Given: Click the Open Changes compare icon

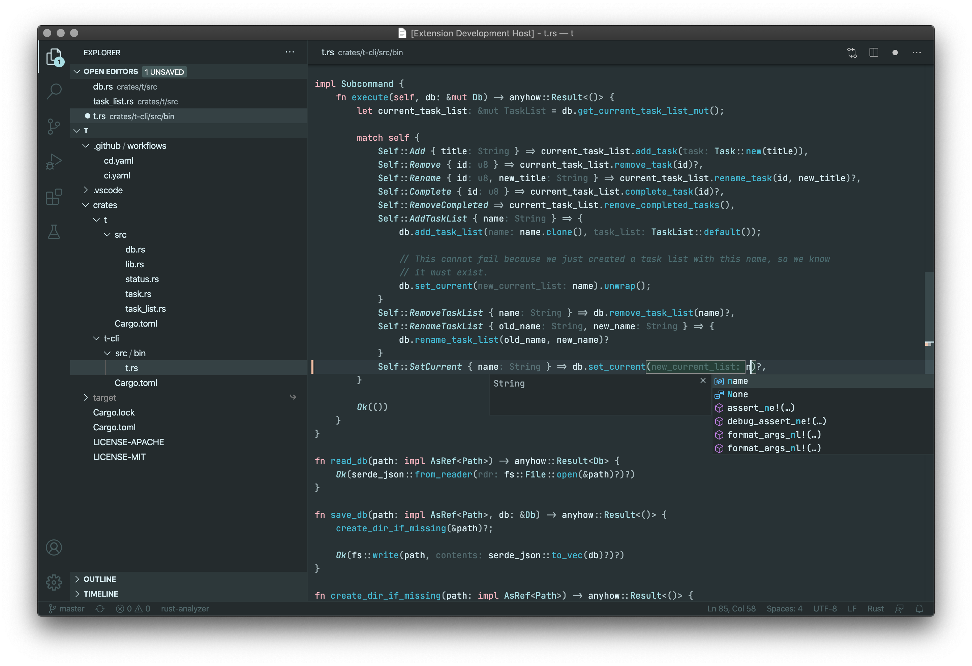Looking at the screenshot, I should (x=852, y=53).
